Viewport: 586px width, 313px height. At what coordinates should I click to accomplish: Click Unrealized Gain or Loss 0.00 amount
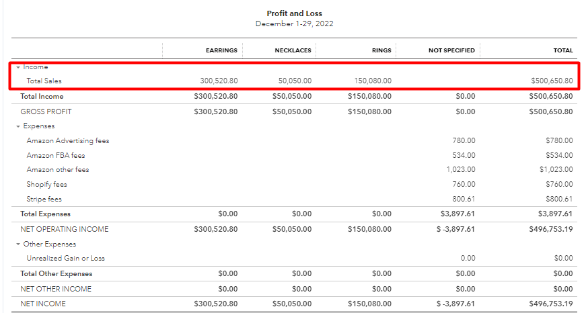(x=468, y=258)
